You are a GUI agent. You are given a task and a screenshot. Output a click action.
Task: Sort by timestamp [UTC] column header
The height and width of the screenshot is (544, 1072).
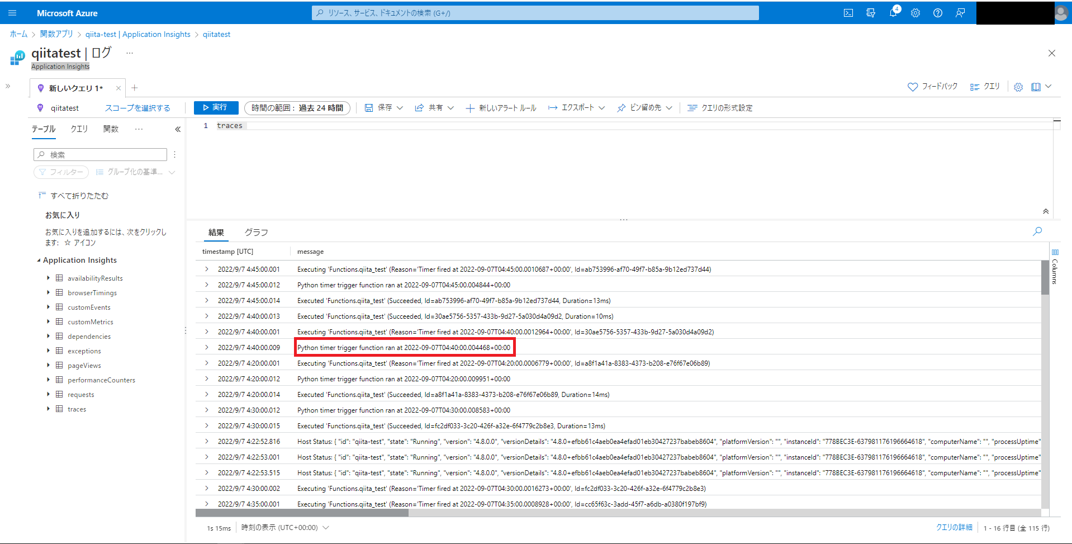(227, 252)
